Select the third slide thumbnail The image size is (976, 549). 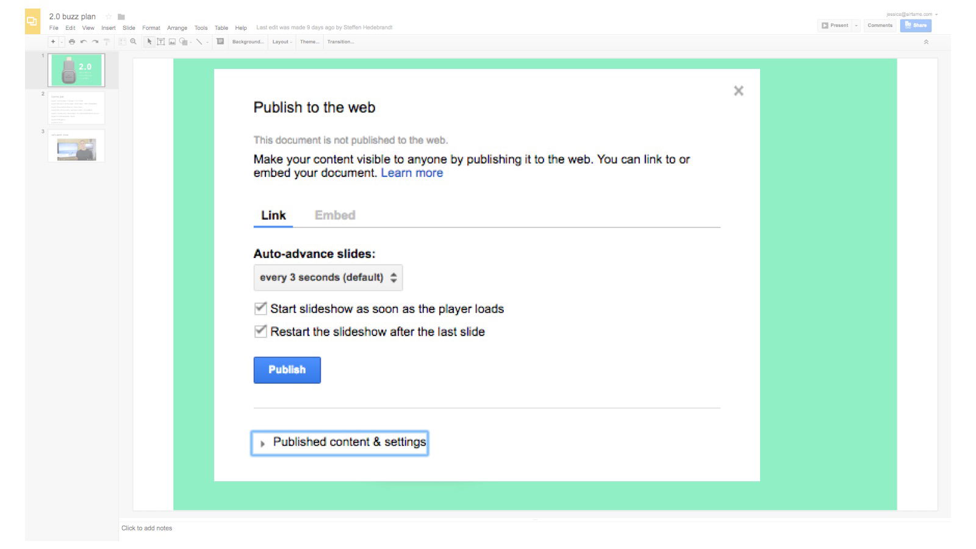[76, 146]
